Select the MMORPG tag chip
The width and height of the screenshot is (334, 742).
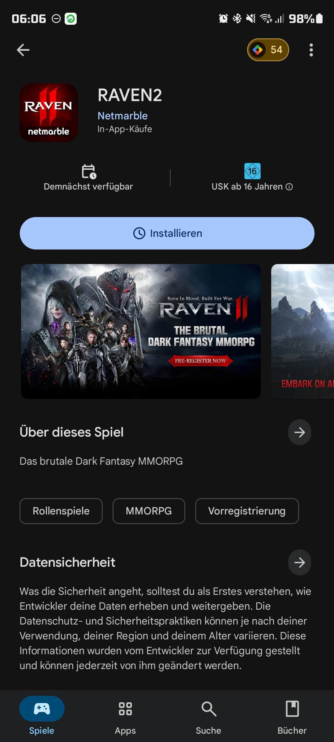click(149, 511)
